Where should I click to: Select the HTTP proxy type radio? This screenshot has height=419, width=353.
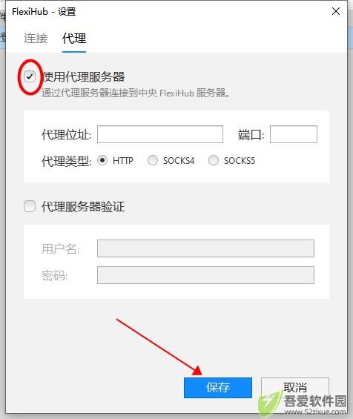point(102,160)
